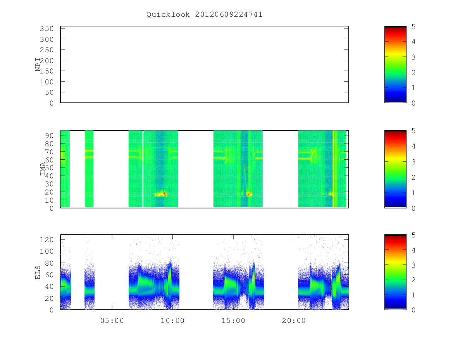Viewport: 465px width, 348px height.
Task: Click the 200 tick on NPI axis
Action: click(47, 60)
